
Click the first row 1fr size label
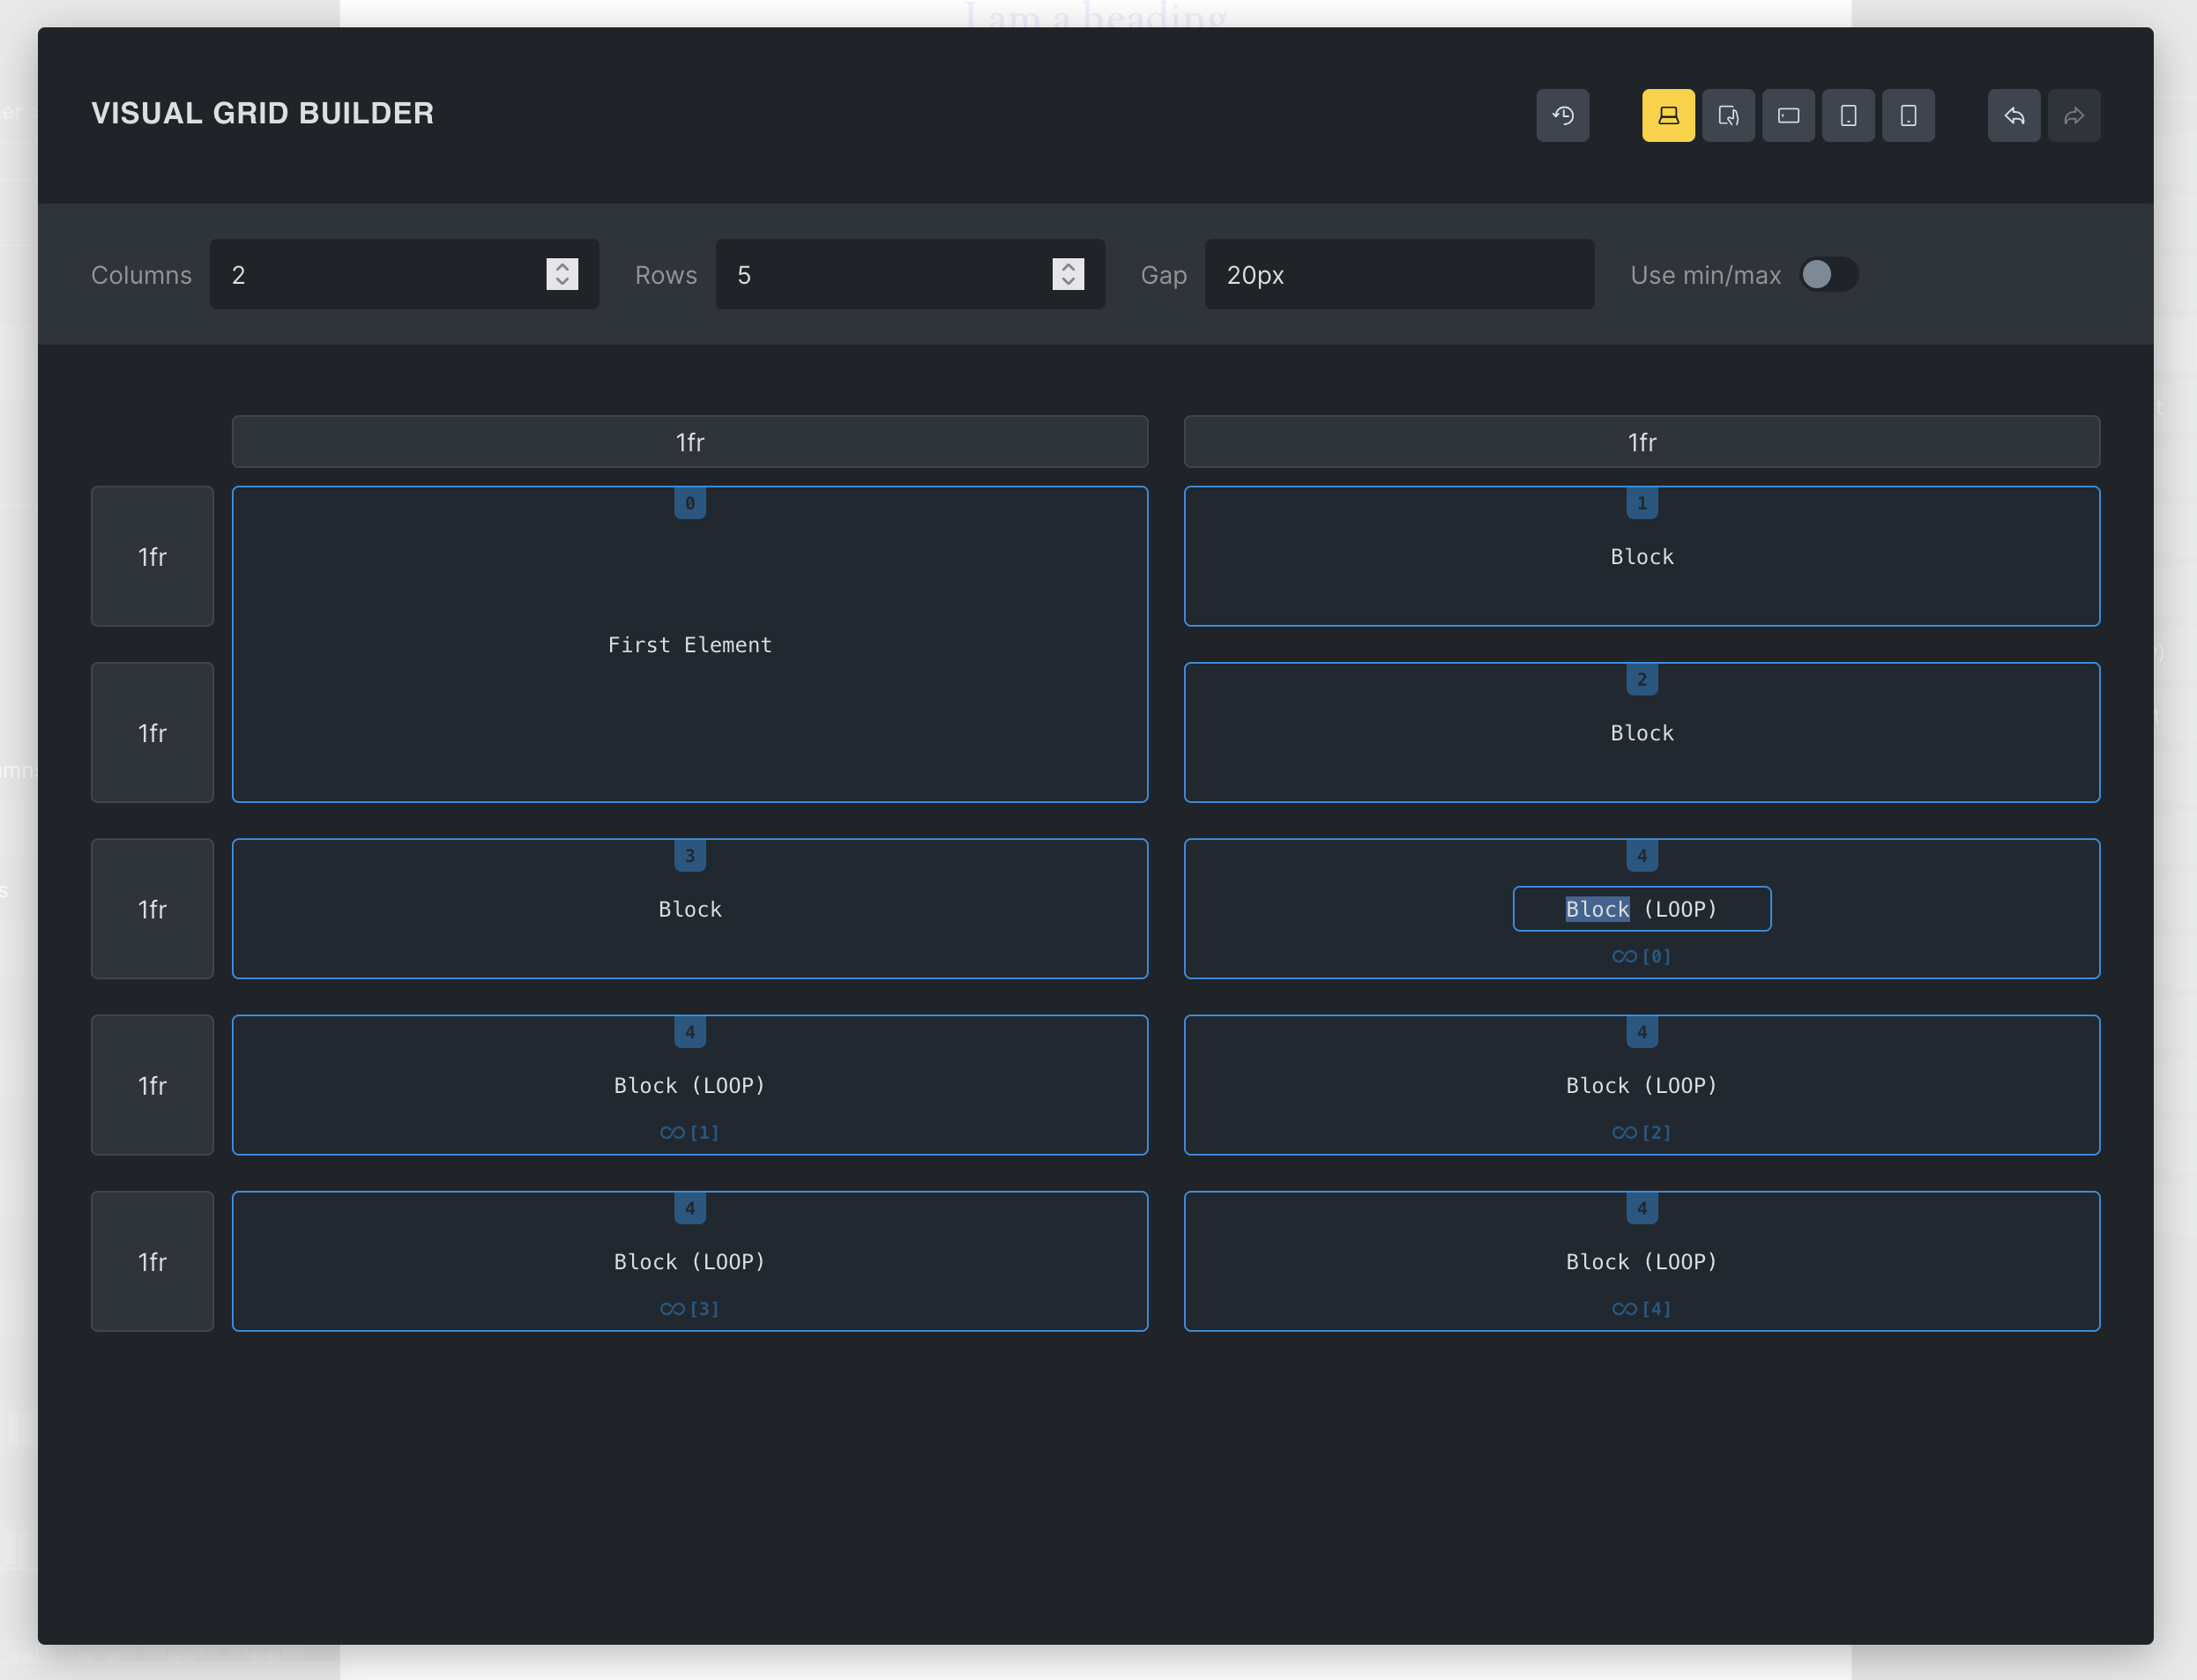pos(152,557)
